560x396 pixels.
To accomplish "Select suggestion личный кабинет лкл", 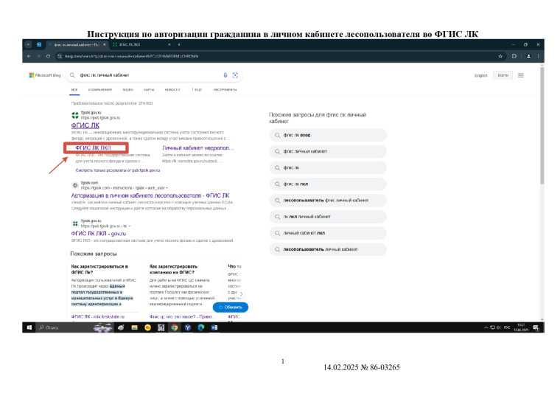I will click(x=328, y=233).
